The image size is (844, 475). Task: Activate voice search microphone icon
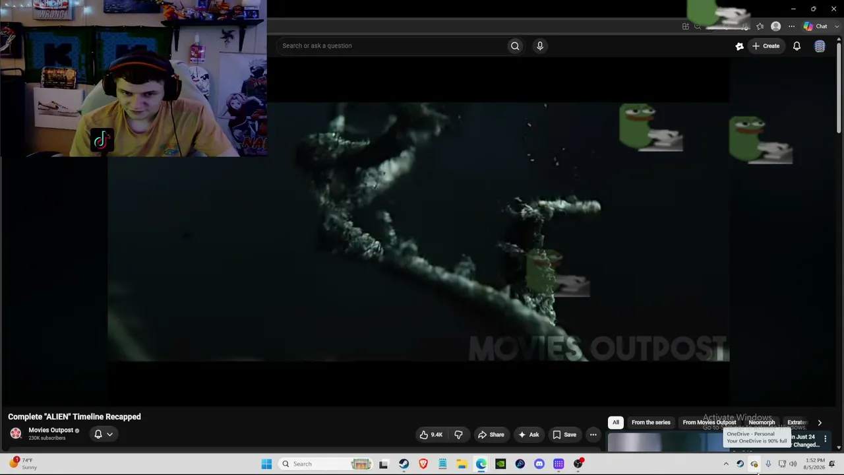tap(540, 46)
